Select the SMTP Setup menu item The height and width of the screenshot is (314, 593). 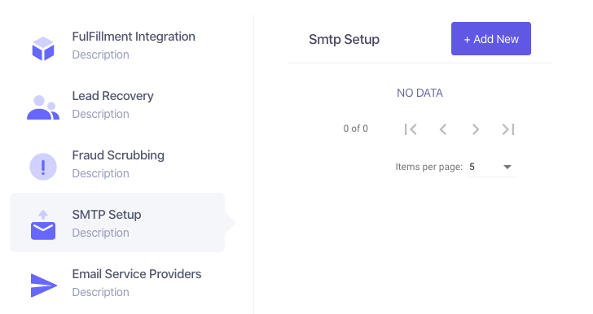click(x=117, y=223)
